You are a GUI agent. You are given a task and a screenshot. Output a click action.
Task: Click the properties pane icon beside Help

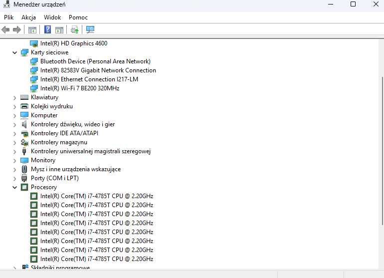click(59, 30)
